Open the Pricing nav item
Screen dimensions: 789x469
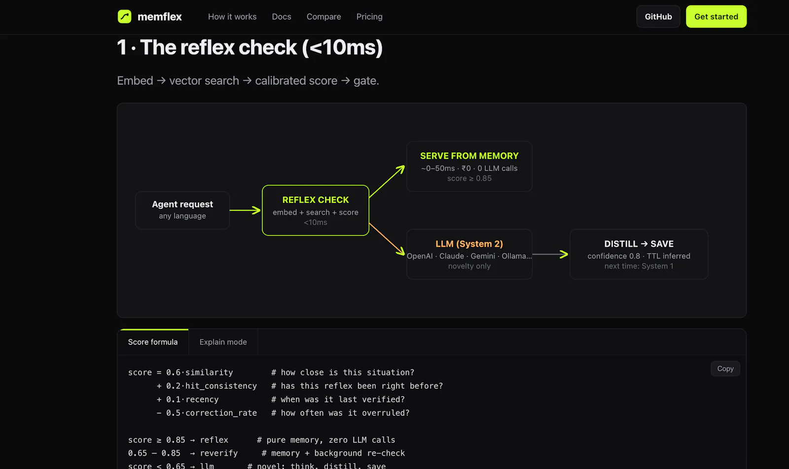coord(369,17)
